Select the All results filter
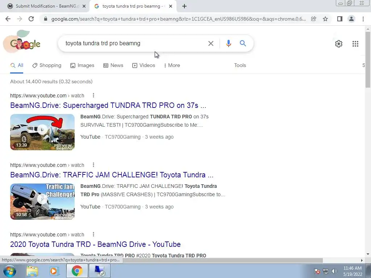The height and width of the screenshot is (278, 371). [17, 66]
